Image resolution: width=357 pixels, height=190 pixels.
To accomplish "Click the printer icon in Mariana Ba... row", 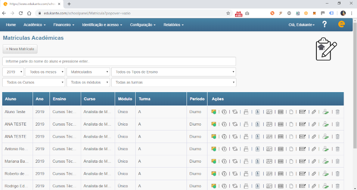I will (x=246, y=161).
